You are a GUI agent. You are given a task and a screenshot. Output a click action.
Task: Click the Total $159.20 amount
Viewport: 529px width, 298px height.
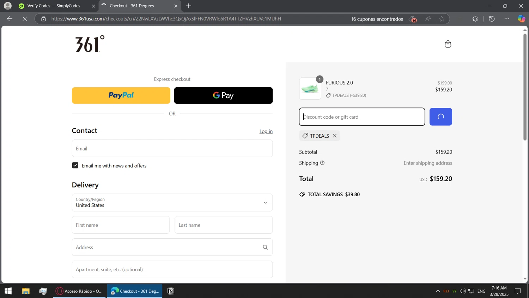click(441, 179)
